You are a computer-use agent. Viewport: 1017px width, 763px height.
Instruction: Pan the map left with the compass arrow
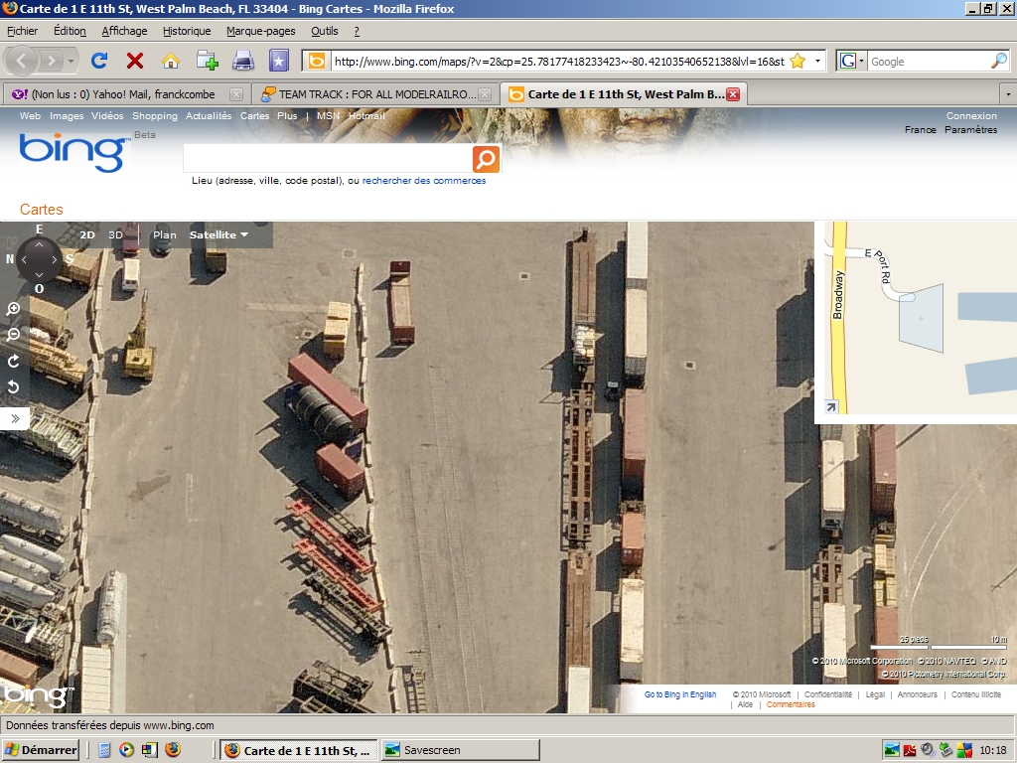click(24, 259)
